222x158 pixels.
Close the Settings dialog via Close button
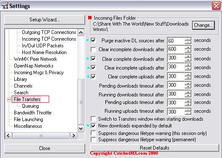pyautogui.click(x=44, y=148)
